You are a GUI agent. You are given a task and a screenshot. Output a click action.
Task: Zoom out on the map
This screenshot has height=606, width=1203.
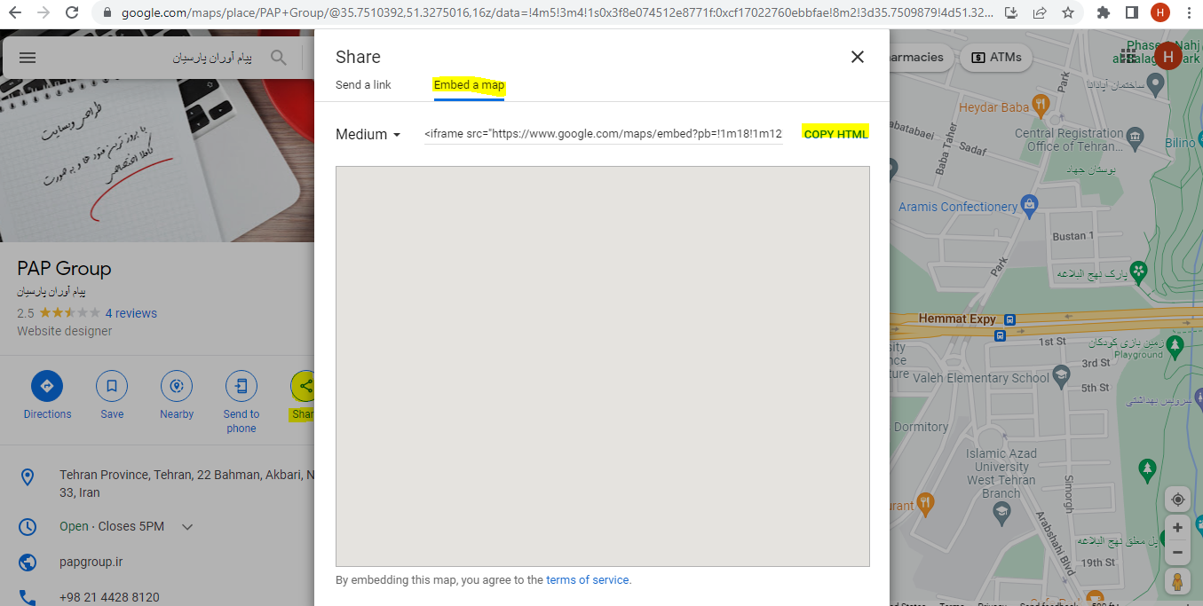coord(1177,552)
